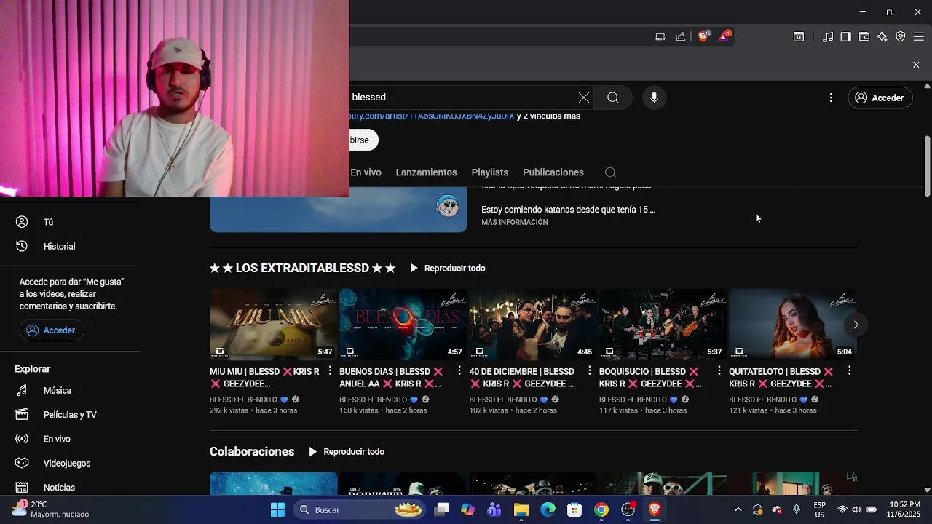Open OBS Studio from the taskbar
The width and height of the screenshot is (932, 524).
pyautogui.click(x=628, y=510)
